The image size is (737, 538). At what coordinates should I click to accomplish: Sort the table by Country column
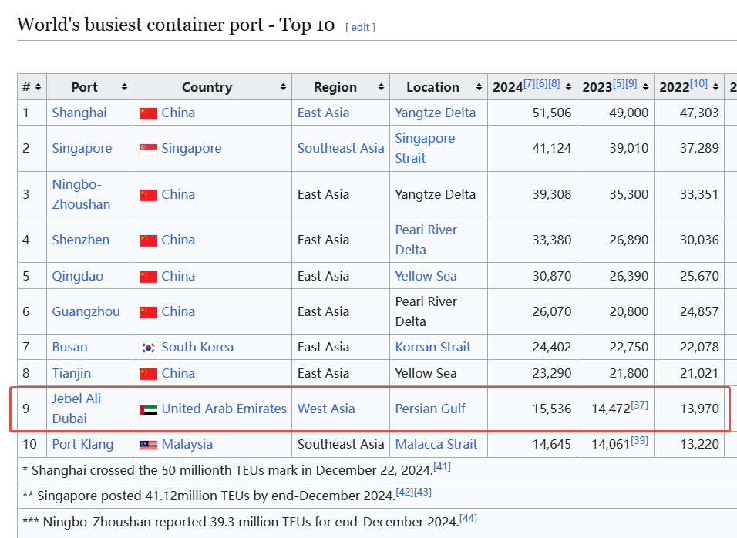284,87
